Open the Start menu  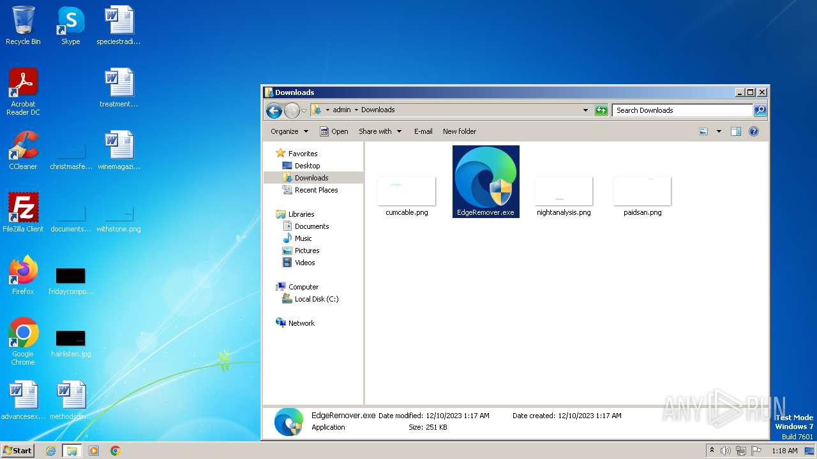18,450
